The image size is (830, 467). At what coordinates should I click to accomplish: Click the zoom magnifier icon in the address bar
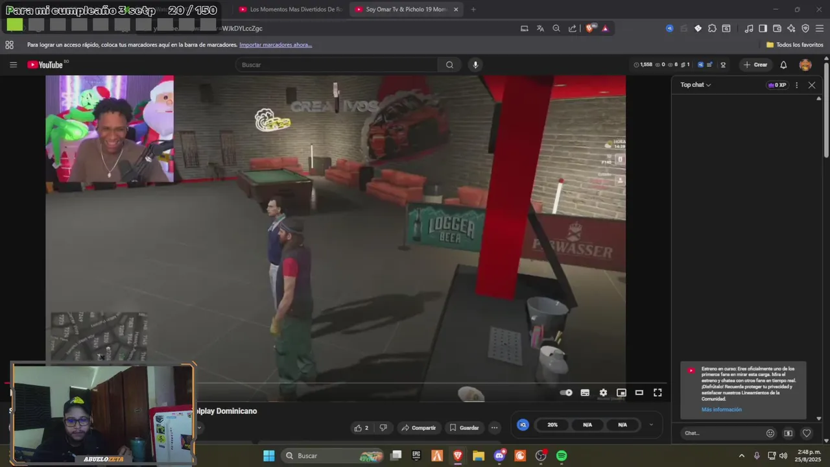coord(556,29)
